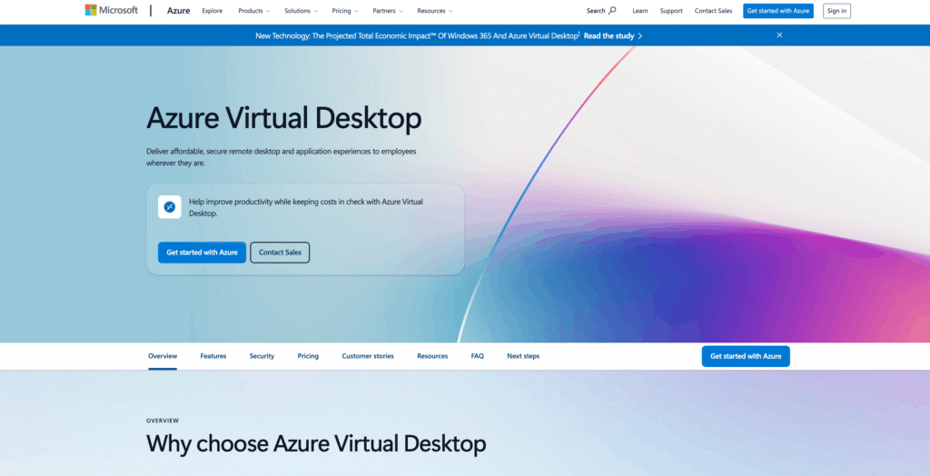Open the Support link in header
The height and width of the screenshot is (476, 930).
click(x=671, y=11)
